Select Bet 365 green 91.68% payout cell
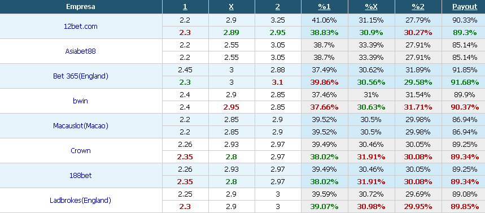The height and width of the screenshot is (213, 485). (465, 82)
